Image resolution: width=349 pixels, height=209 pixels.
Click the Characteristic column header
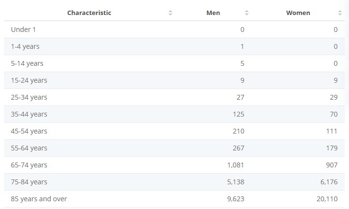coord(89,13)
